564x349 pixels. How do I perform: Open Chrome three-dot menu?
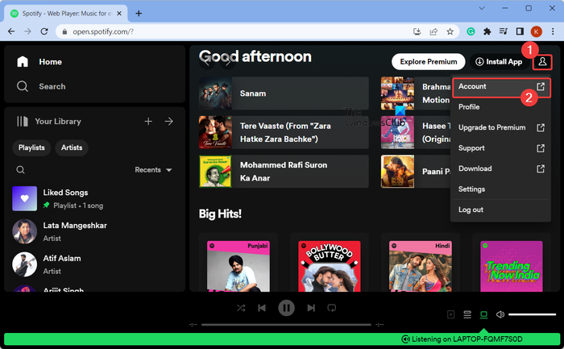(x=553, y=31)
